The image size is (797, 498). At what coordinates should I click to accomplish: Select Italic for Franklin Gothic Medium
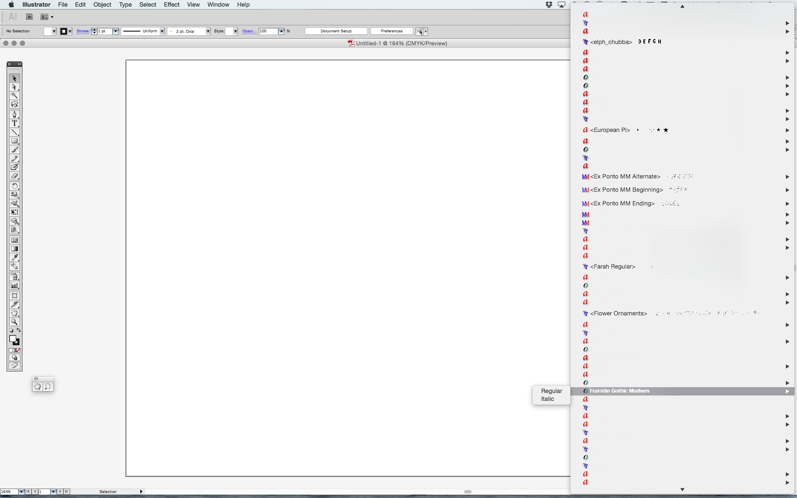(x=548, y=399)
